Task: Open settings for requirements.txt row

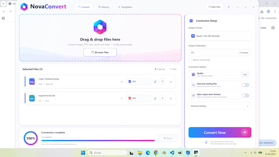Action: click(x=162, y=98)
